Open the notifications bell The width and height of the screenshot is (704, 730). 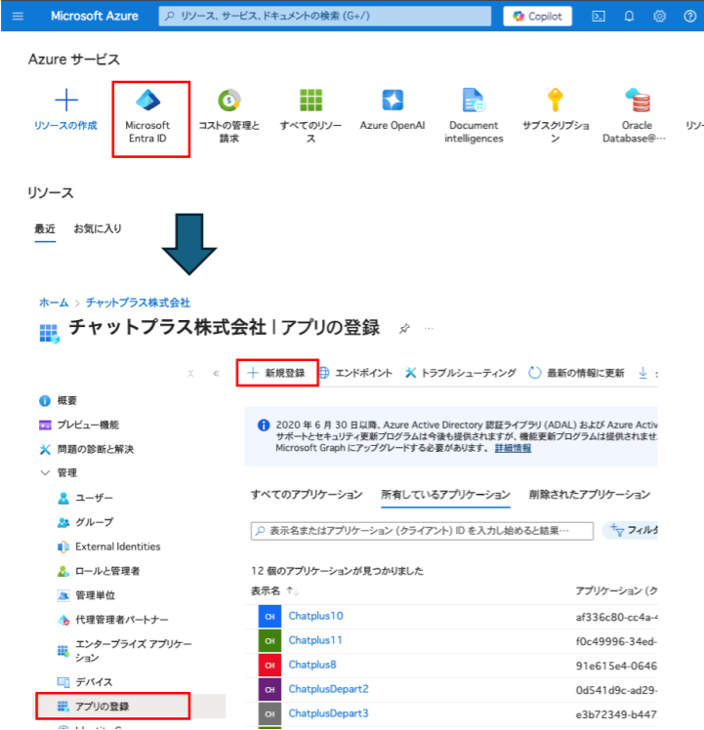click(629, 17)
